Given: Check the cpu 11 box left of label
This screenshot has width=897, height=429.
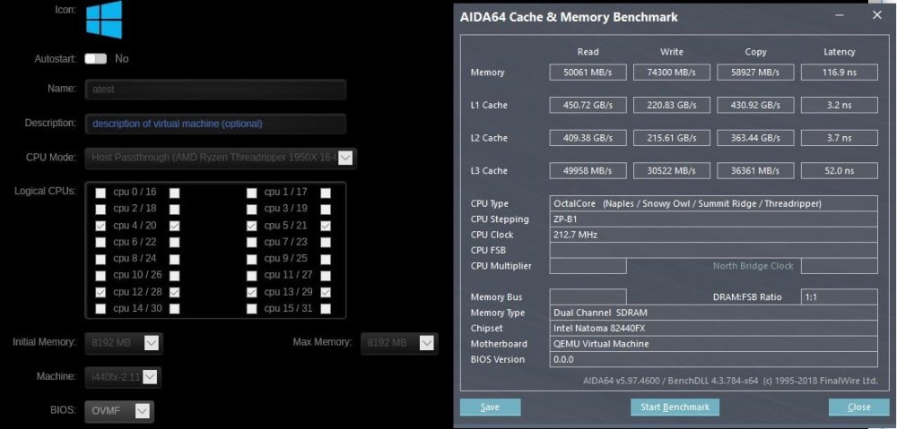Looking at the screenshot, I should 252,276.
